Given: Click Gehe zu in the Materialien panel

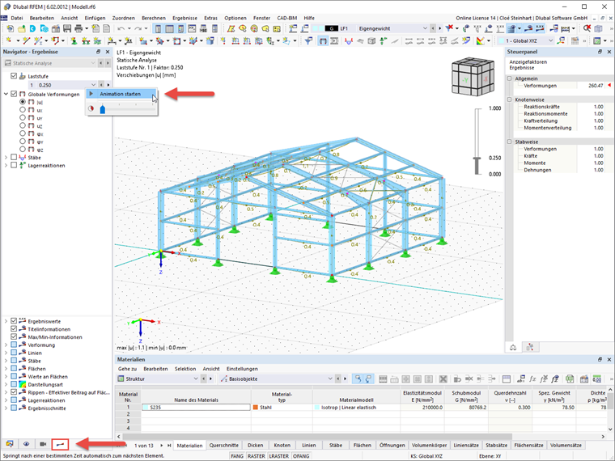Looking at the screenshot, I should click(x=128, y=369).
